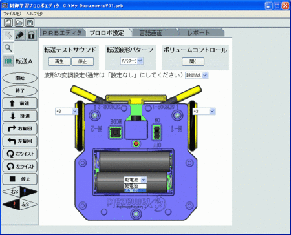Click the ON/OFF power switch on robot
This screenshot has width=291, height=235.
(157, 132)
